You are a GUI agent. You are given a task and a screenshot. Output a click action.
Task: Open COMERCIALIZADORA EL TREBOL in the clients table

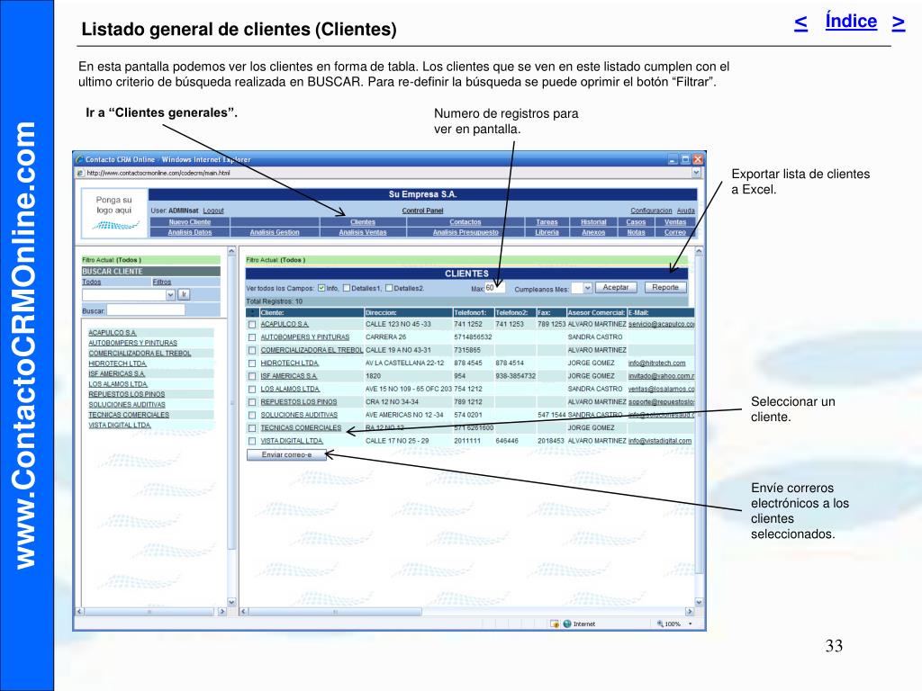coord(312,350)
